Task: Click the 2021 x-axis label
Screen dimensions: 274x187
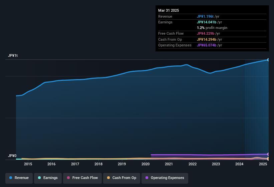Action: point(169,164)
